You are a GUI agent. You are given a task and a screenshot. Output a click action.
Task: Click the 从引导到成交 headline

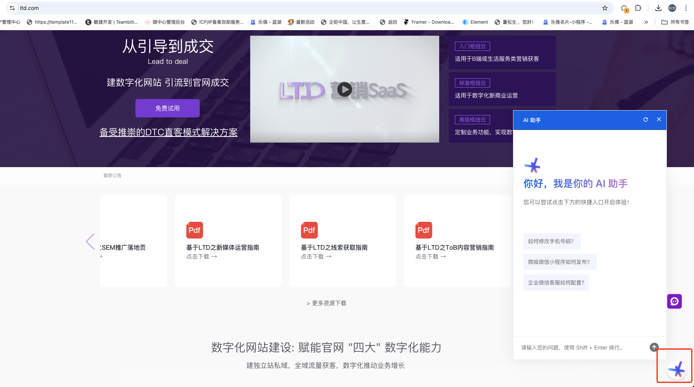[x=168, y=47]
